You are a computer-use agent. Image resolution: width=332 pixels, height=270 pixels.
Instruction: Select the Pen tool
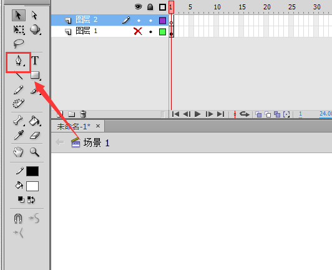click(x=19, y=61)
